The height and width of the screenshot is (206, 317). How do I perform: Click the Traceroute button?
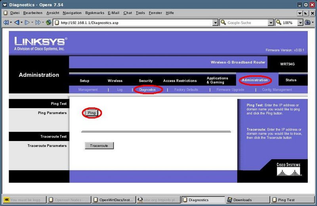(99, 145)
